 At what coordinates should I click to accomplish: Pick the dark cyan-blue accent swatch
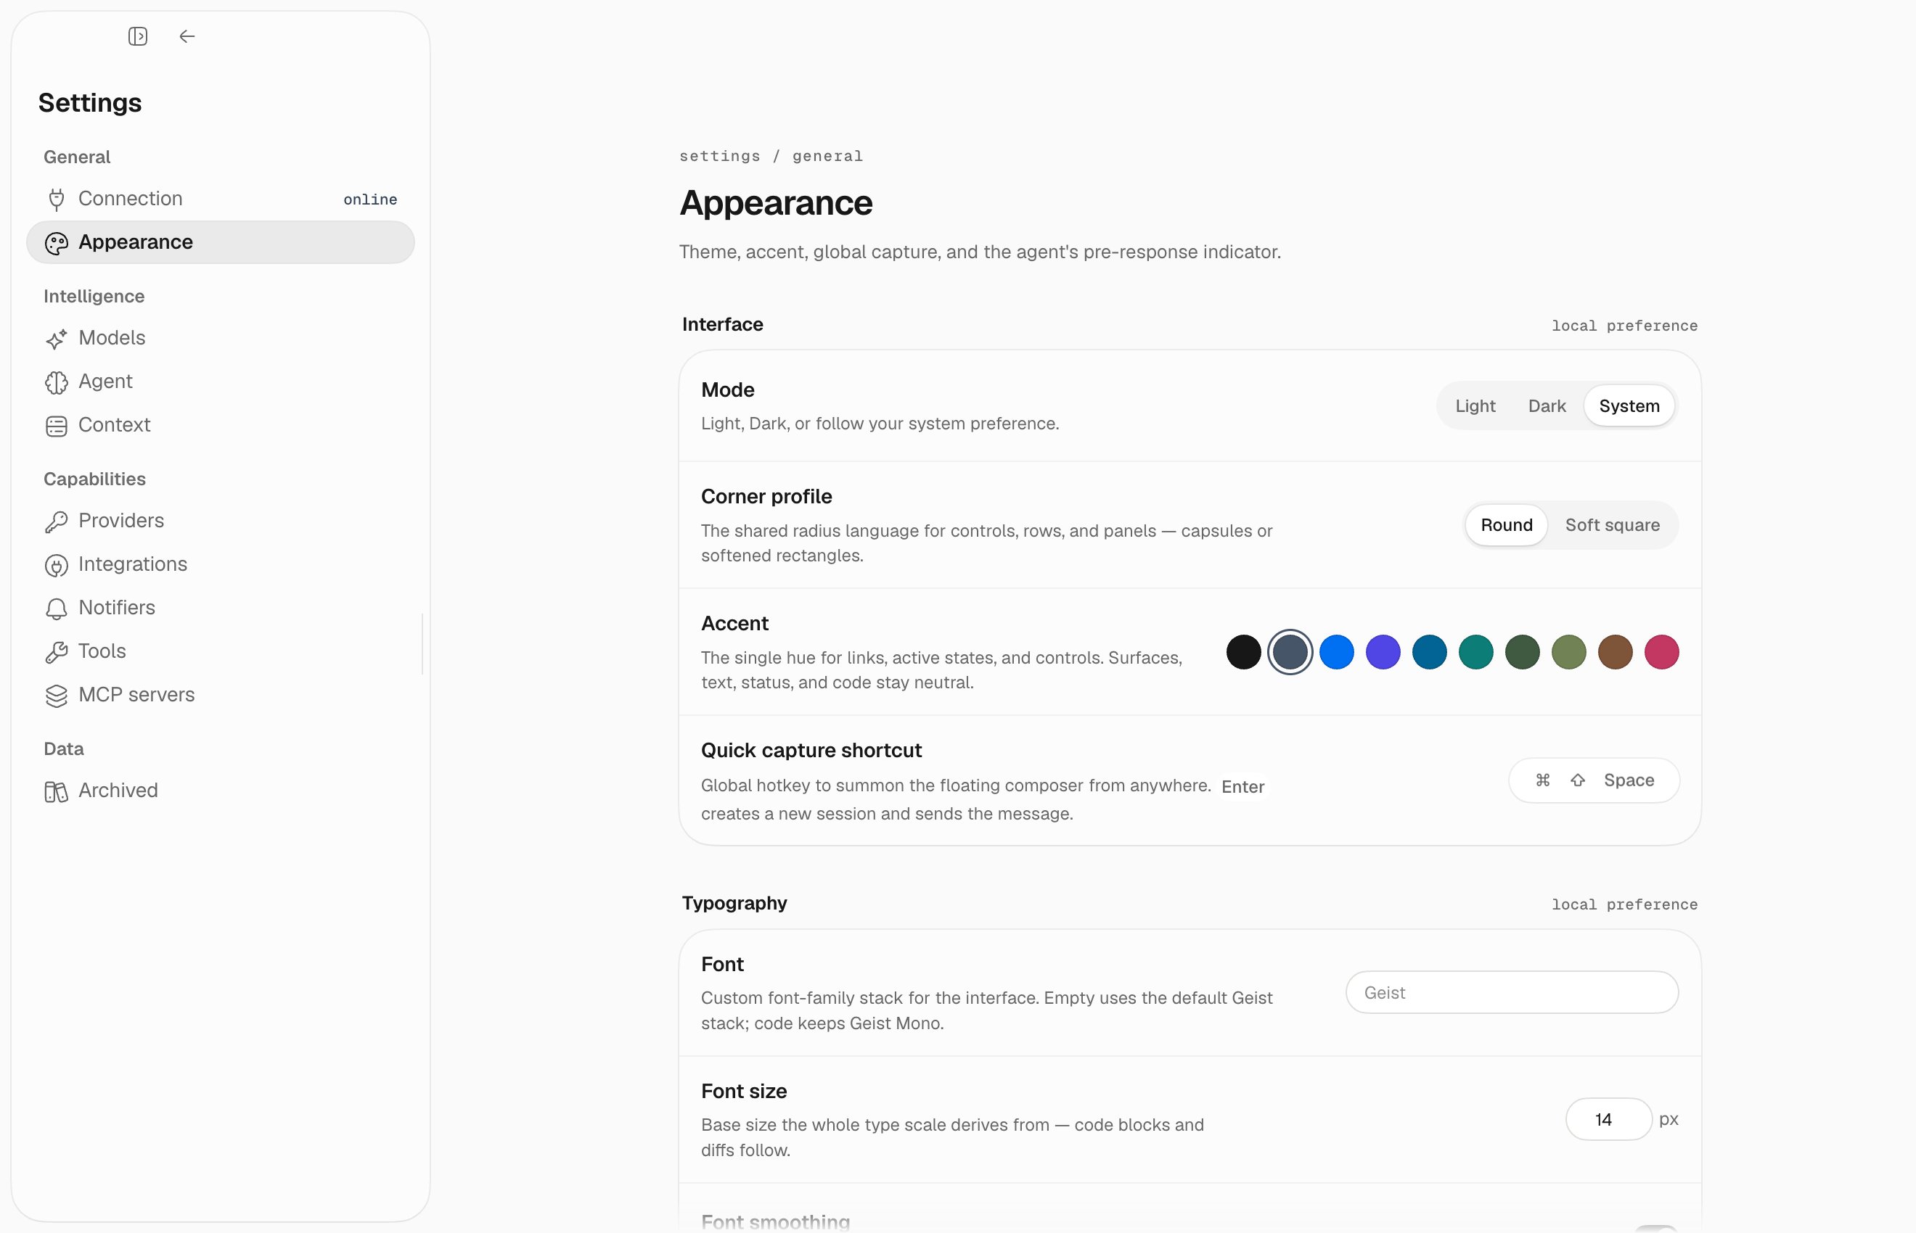tap(1429, 653)
